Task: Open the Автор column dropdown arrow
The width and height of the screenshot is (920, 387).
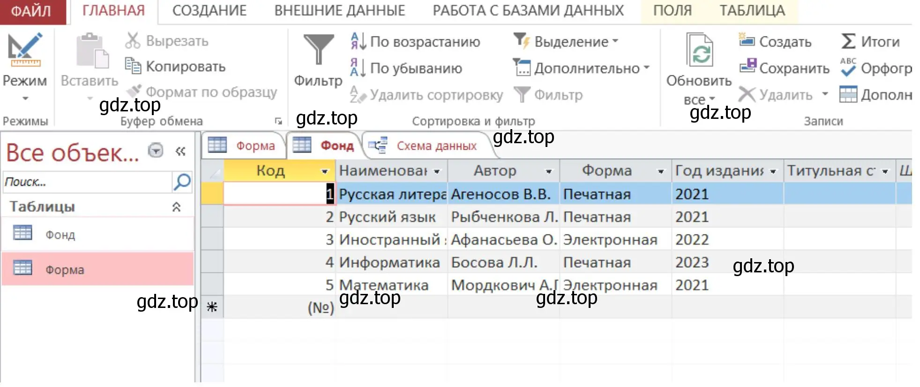Action: 549,171
